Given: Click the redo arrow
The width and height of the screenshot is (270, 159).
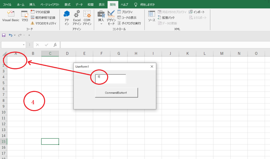Looking at the screenshot, I should (20, 35).
